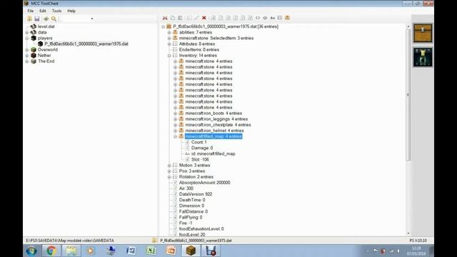This screenshot has width=457, height=257.
Task: Click the green arrows convert icon
Action: [x=46, y=19]
